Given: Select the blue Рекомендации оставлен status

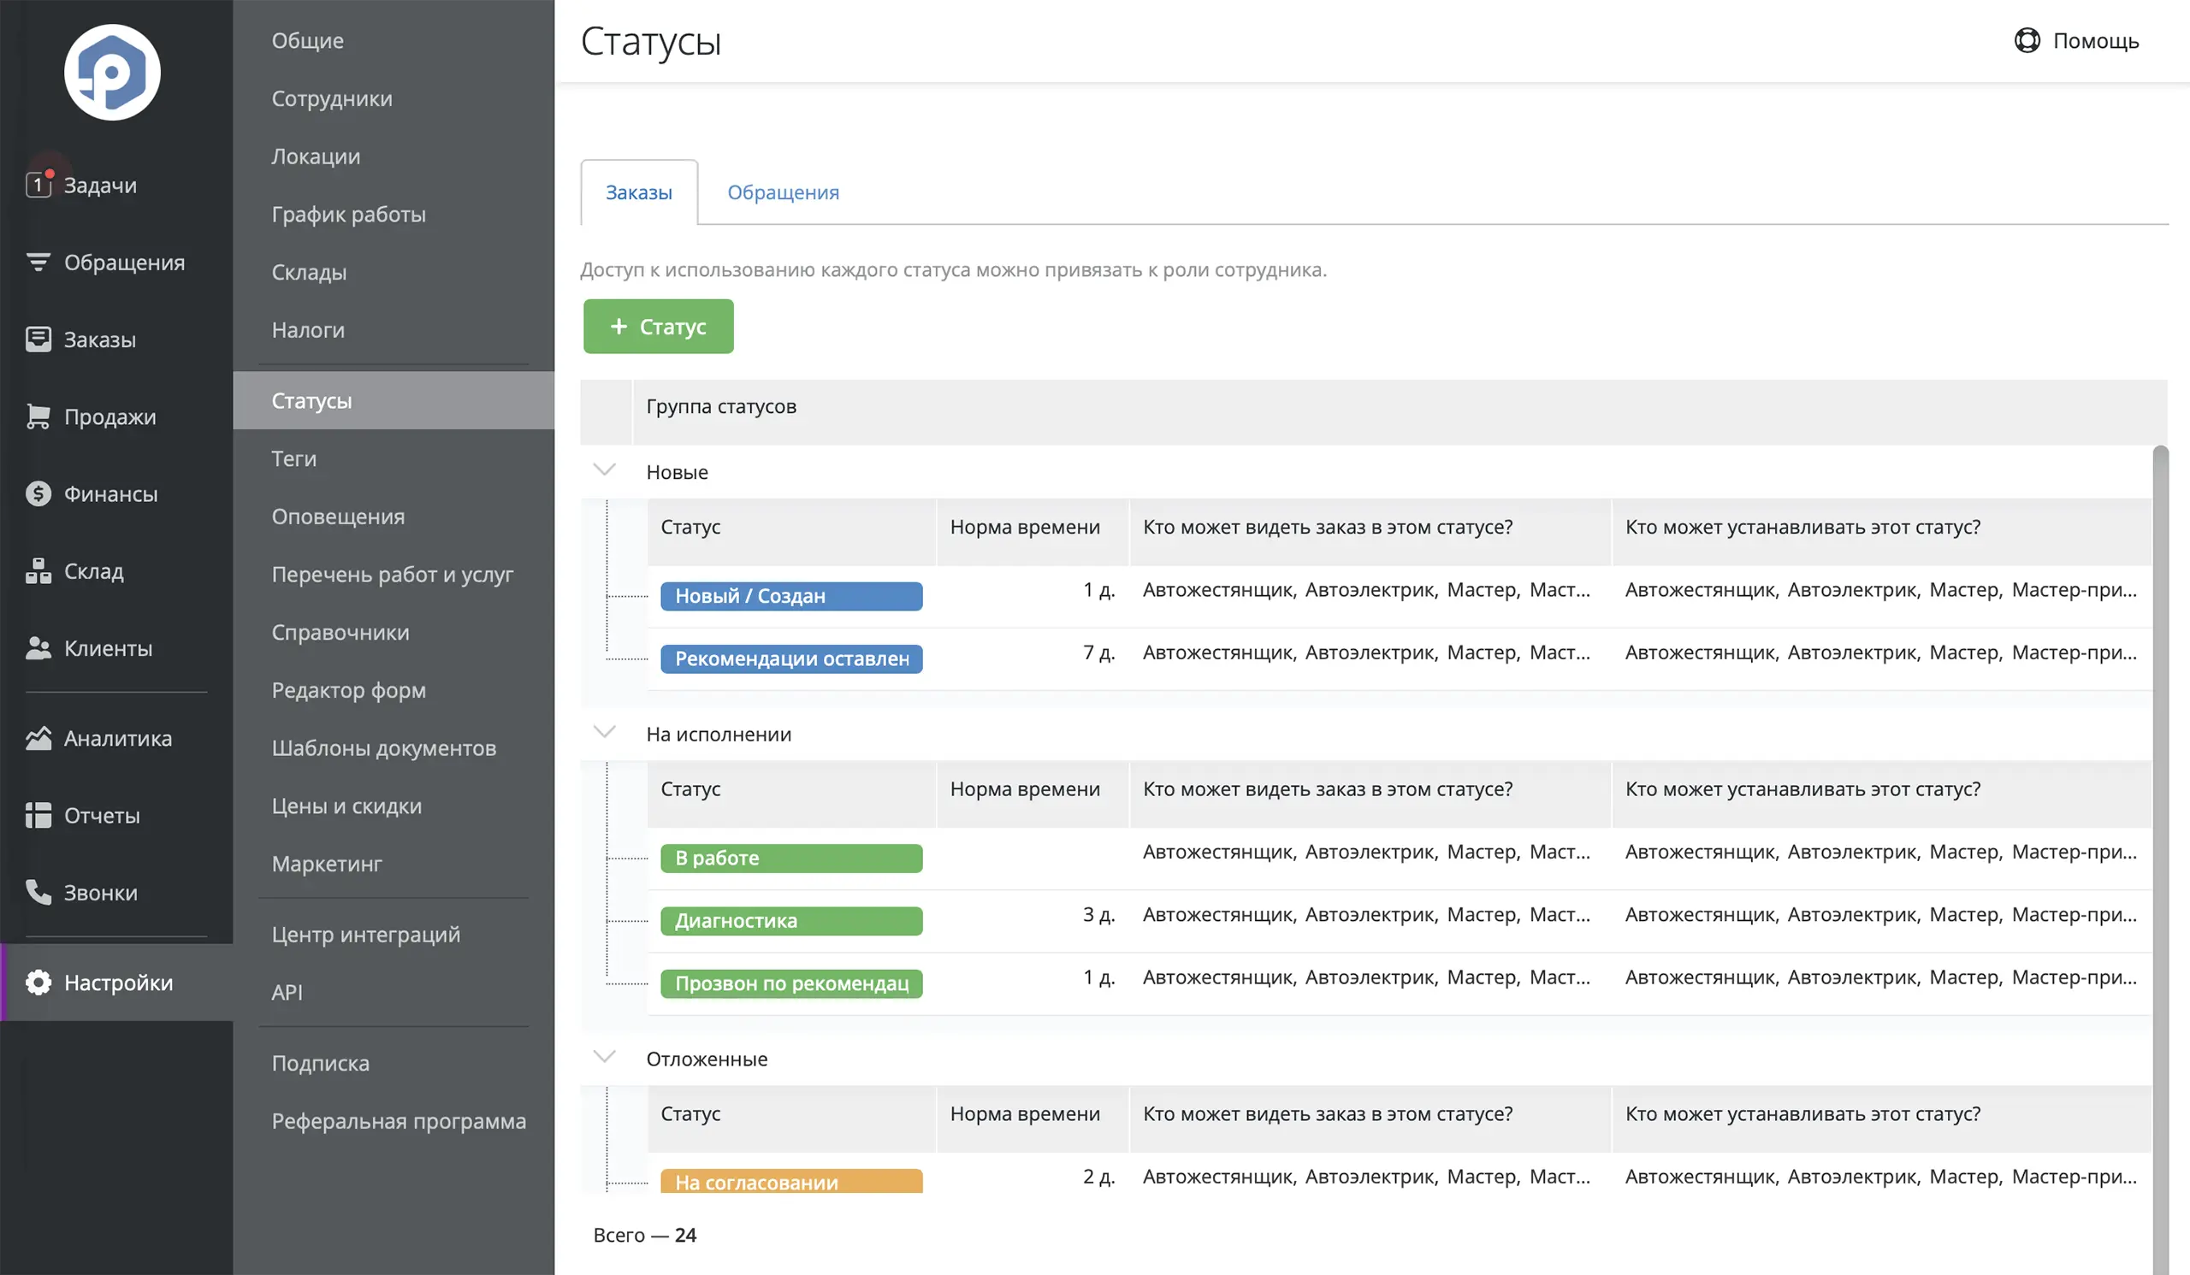Looking at the screenshot, I should coord(790,658).
